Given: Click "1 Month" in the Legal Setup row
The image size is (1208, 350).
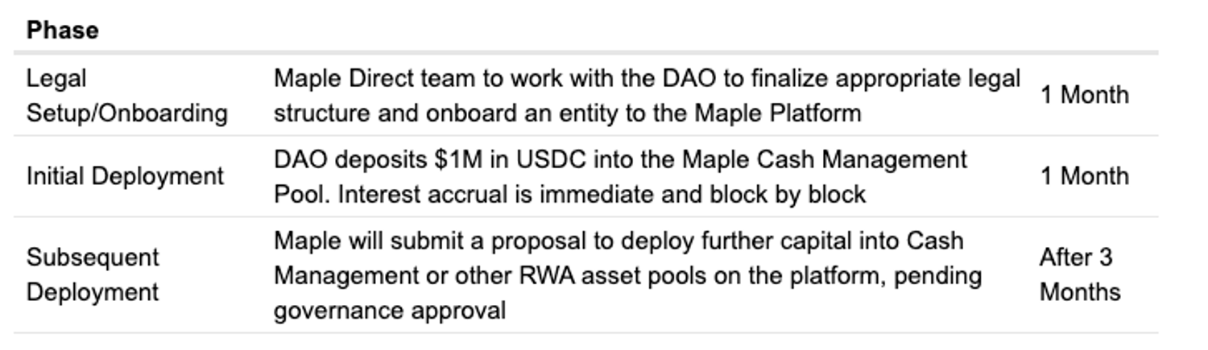Looking at the screenshot, I should pos(1084,95).
